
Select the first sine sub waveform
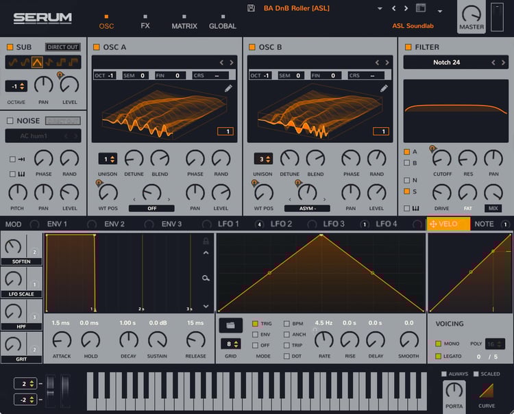click(13, 62)
